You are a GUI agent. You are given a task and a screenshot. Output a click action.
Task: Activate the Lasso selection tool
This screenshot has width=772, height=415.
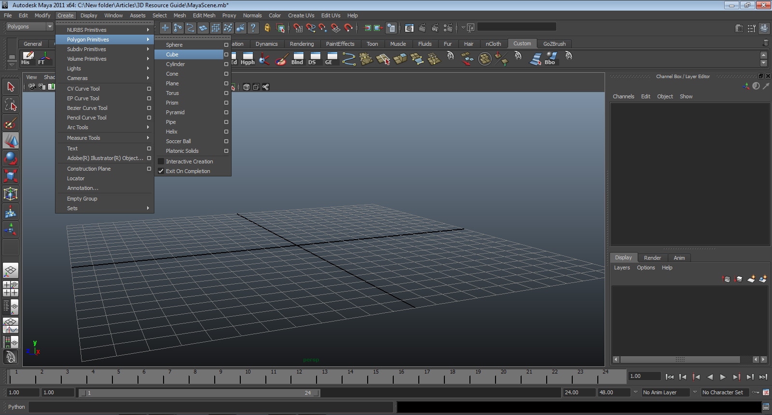(x=11, y=105)
